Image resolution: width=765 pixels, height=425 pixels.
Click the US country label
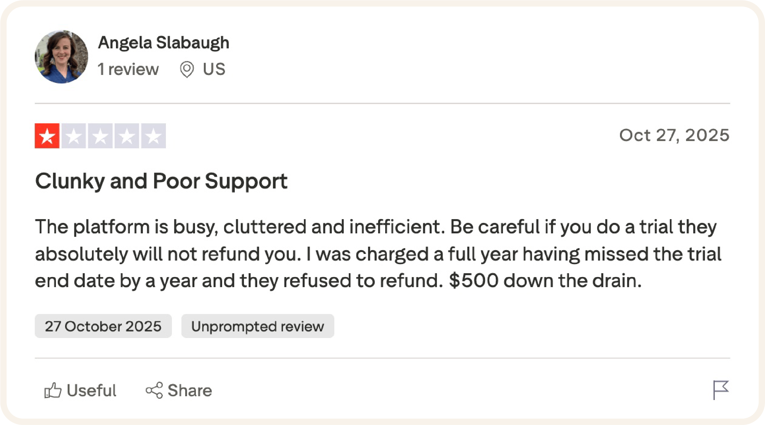[x=214, y=69]
